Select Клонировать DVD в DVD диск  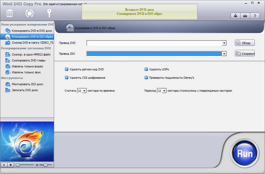(x=32, y=31)
